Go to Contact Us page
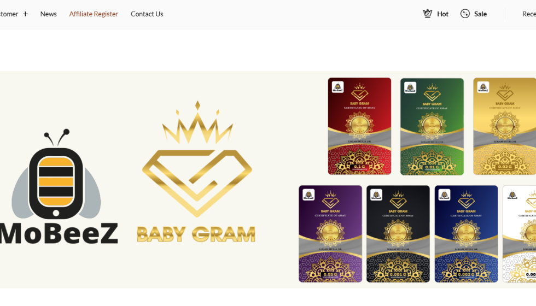The width and height of the screenshot is (536, 306). (147, 14)
